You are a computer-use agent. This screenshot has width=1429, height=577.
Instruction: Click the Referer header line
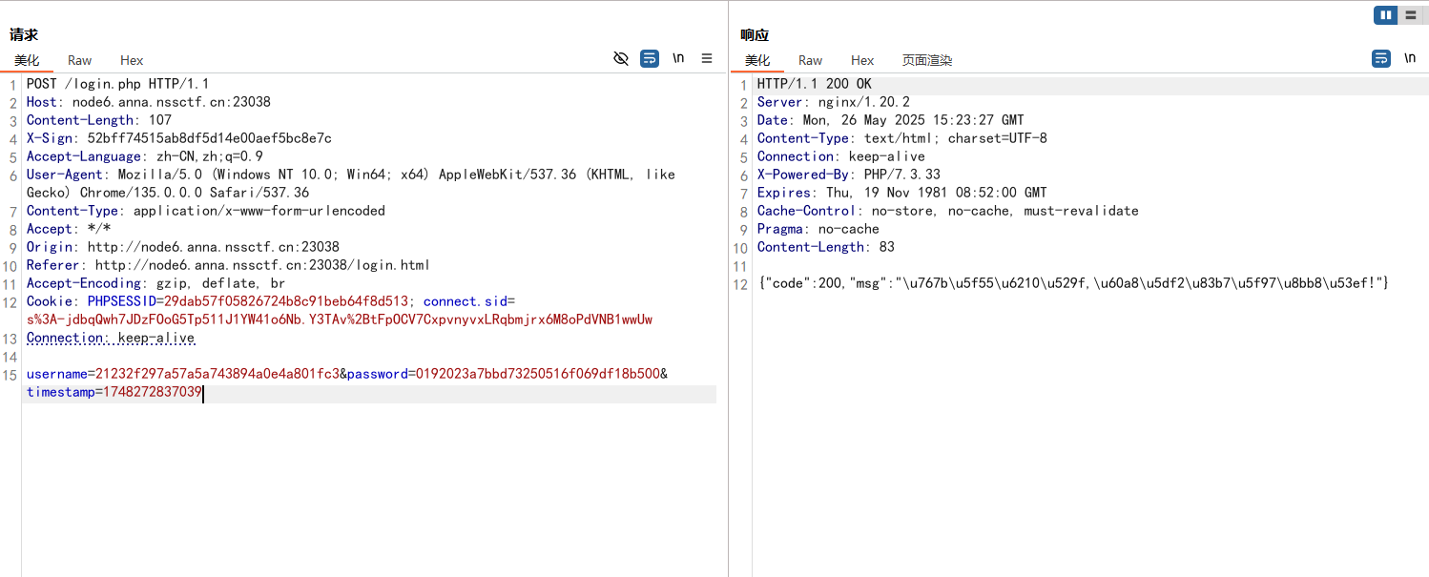229,265
